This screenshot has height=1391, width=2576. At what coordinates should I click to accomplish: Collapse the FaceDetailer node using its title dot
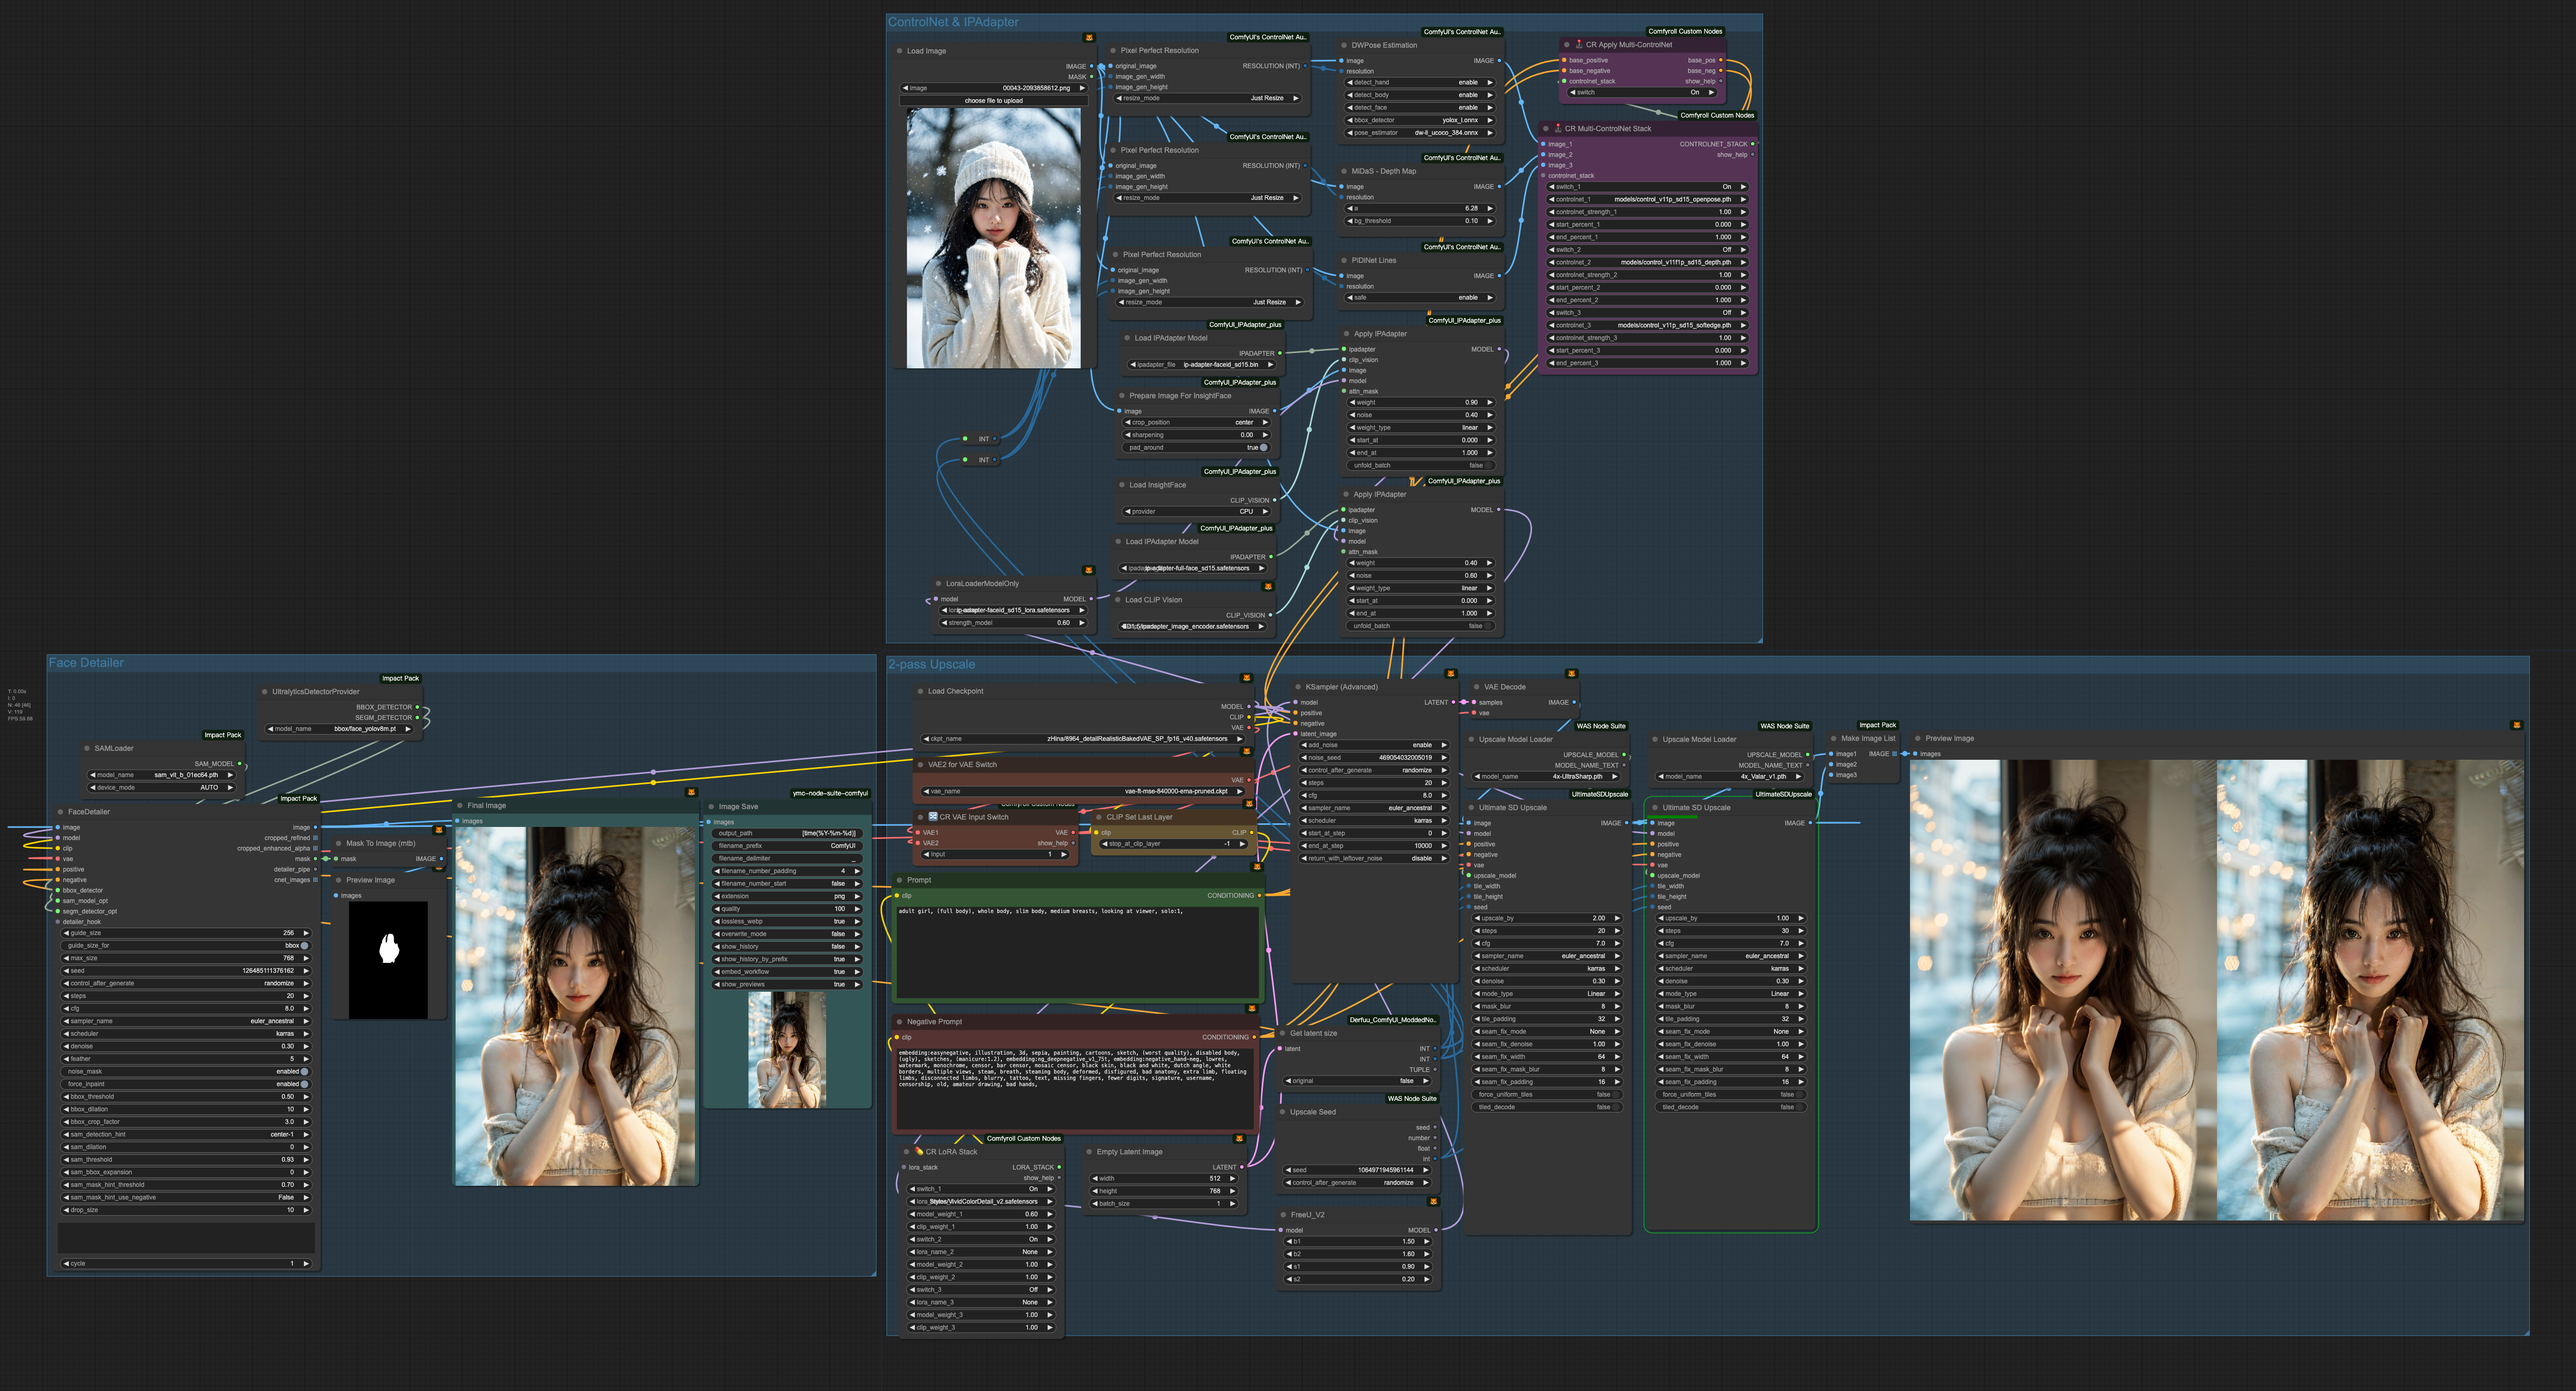[x=61, y=812]
